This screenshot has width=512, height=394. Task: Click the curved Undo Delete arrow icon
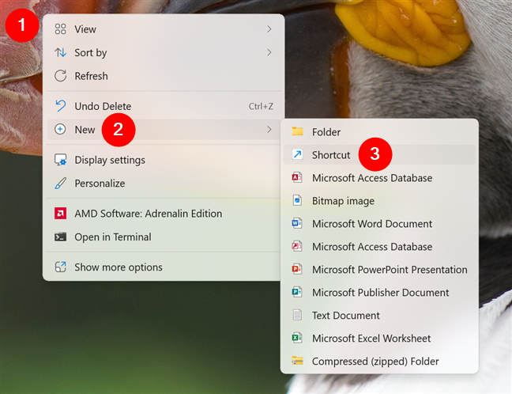pyautogui.click(x=60, y=106)
